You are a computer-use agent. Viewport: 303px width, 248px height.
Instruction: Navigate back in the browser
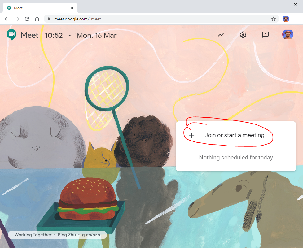pyautogui.click(x=7, y=19)
